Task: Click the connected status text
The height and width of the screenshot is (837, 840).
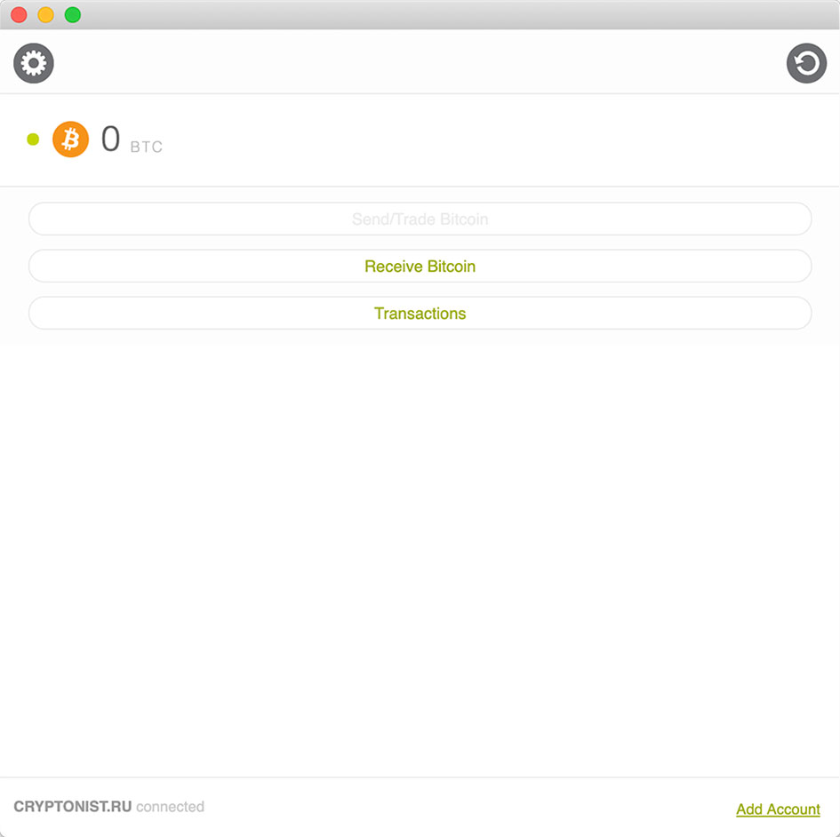Action: click(x=171, y=806)
